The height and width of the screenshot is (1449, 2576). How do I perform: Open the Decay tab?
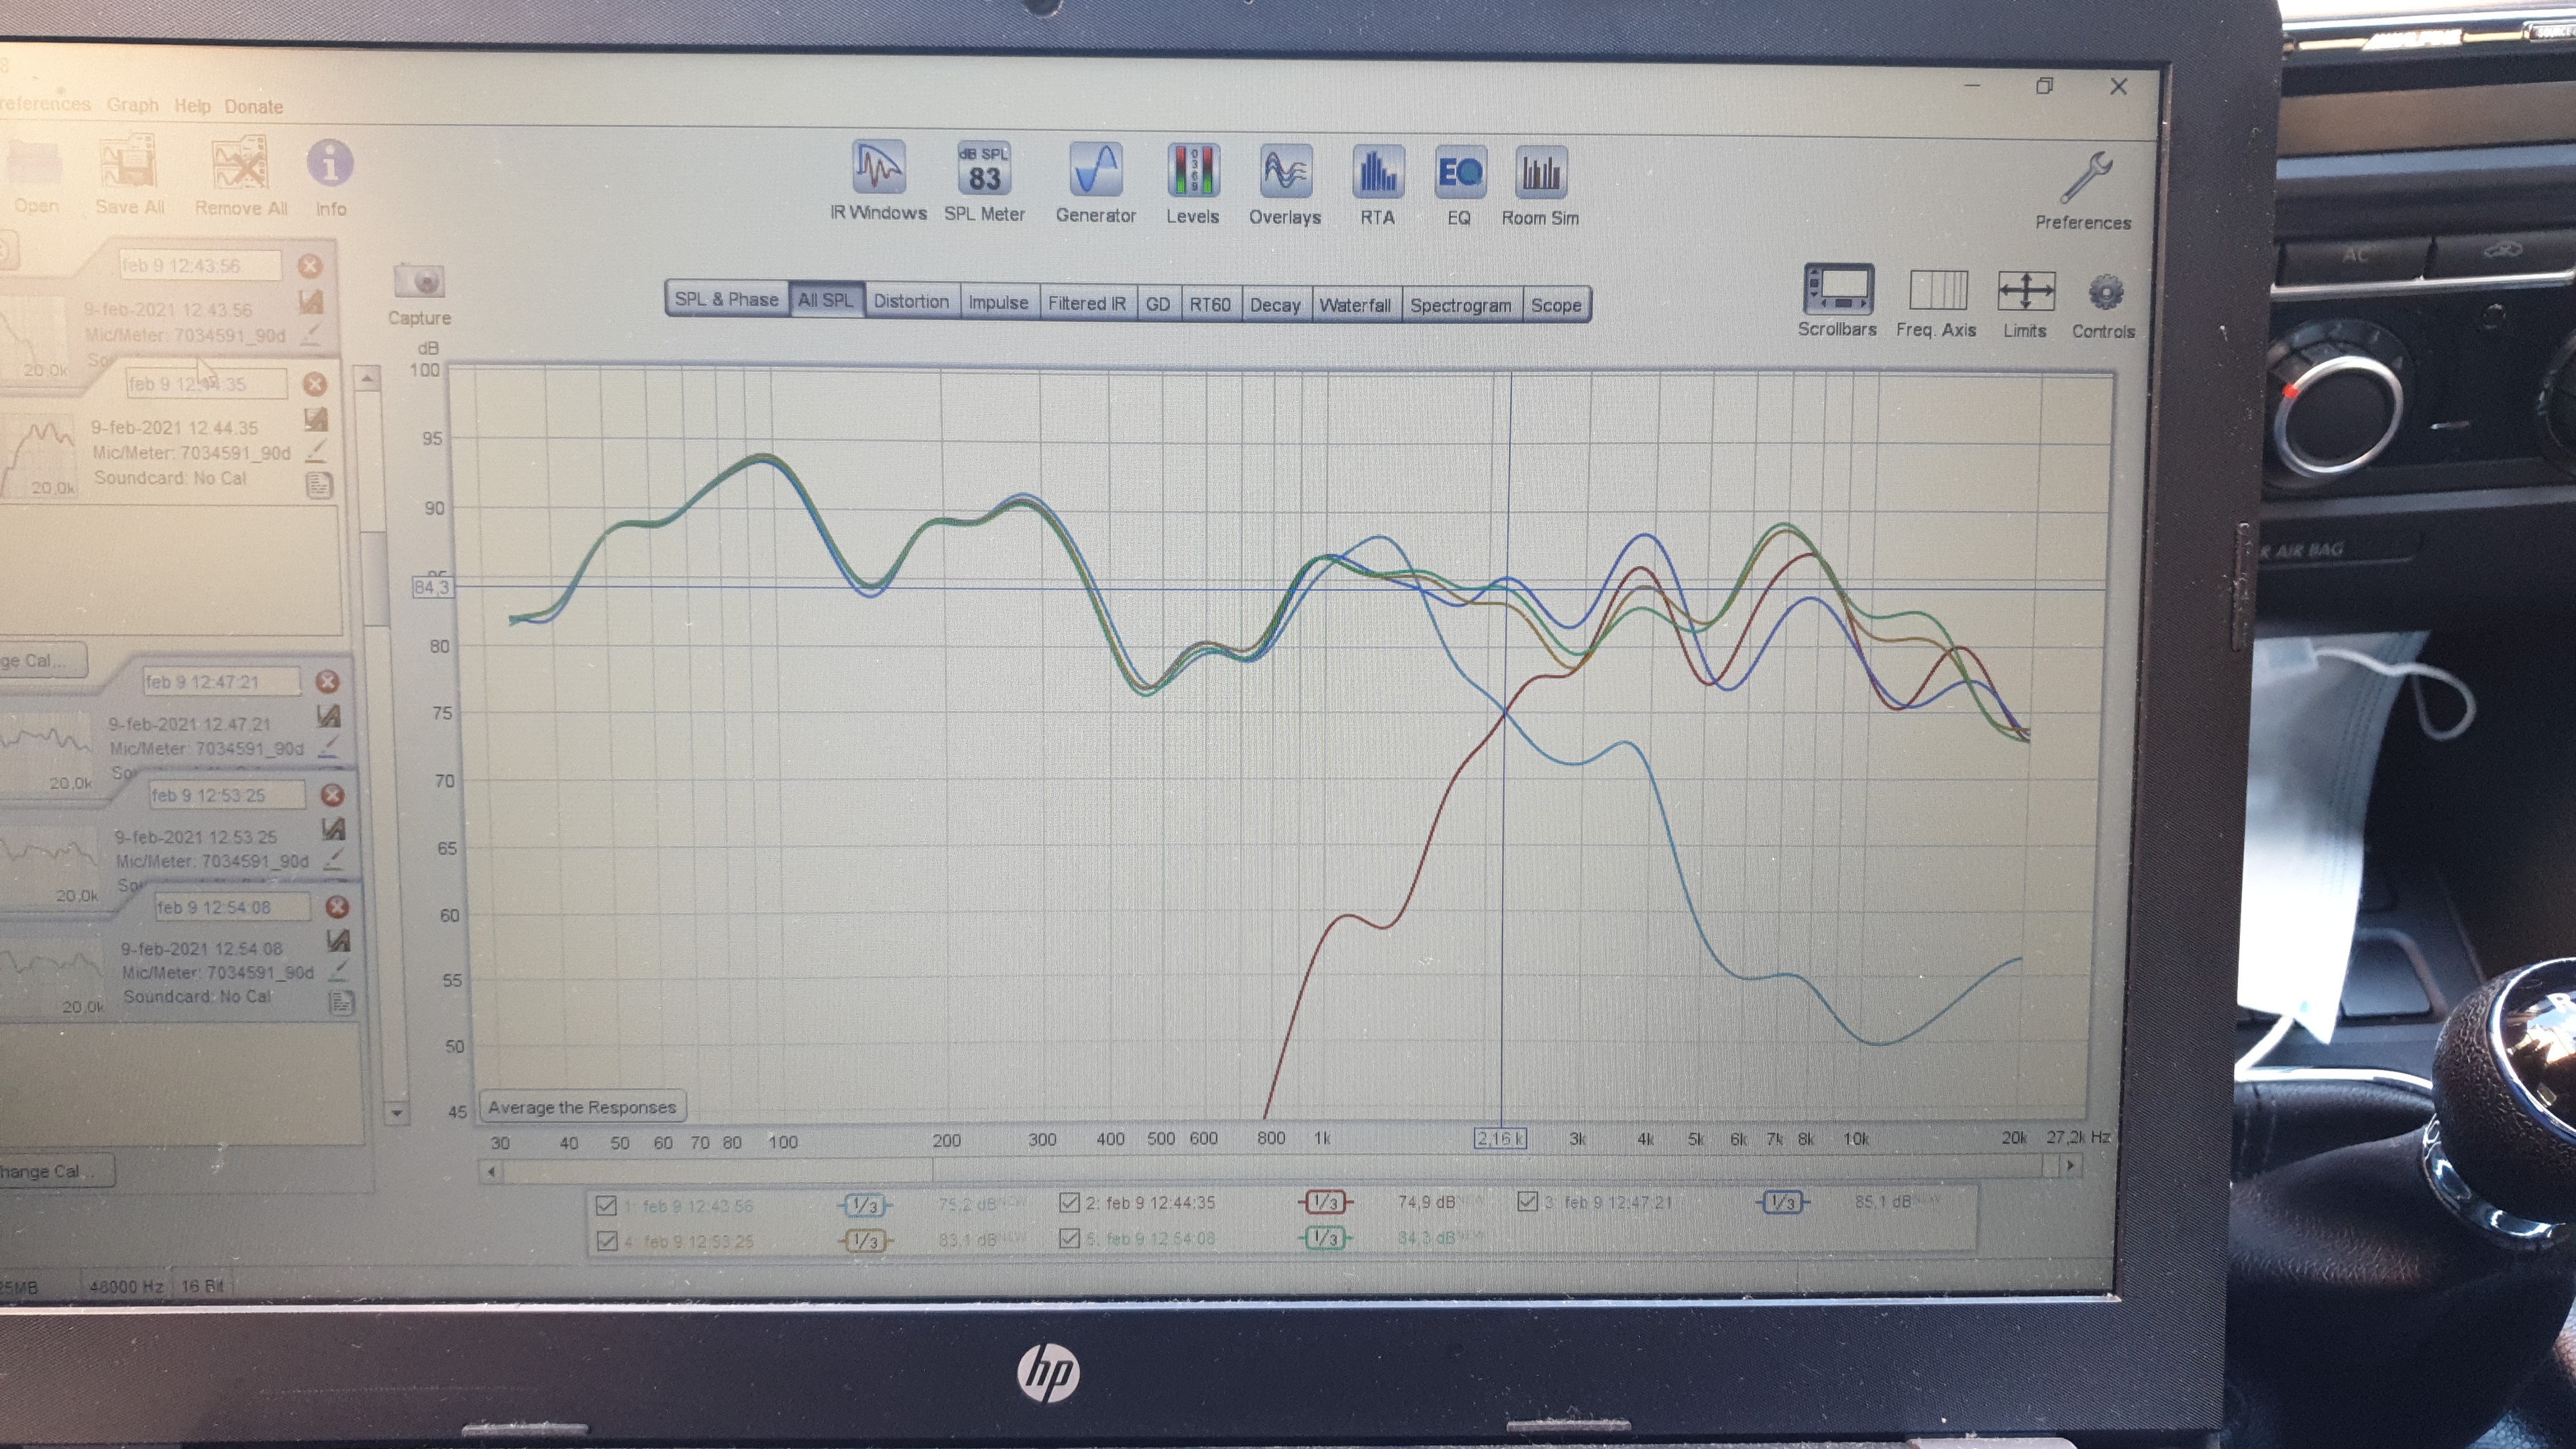click(x=1275, y=305)
